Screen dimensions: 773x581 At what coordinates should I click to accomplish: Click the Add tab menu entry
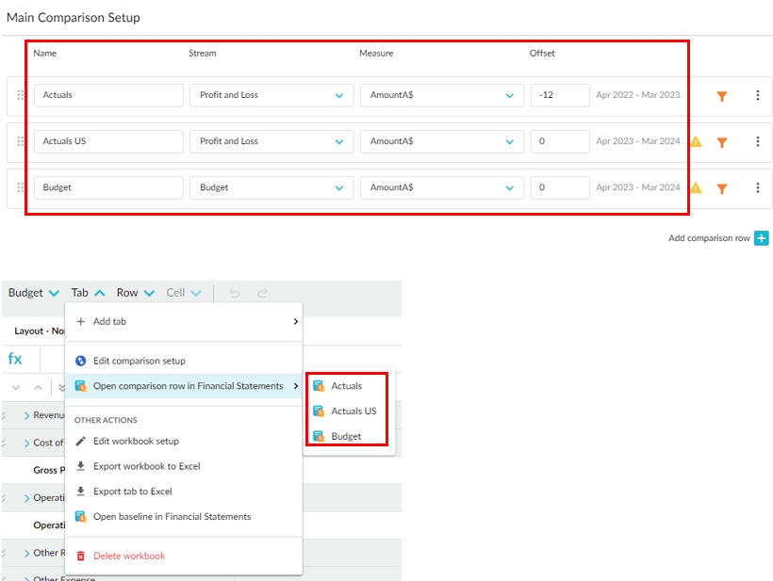click(109, 321)
